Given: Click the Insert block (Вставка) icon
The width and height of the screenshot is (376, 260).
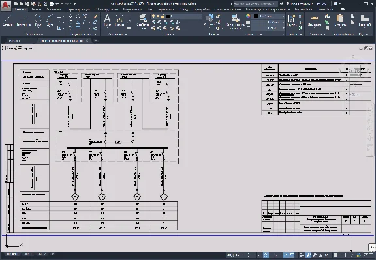Looking at the screenshot, I should (210, 20).
